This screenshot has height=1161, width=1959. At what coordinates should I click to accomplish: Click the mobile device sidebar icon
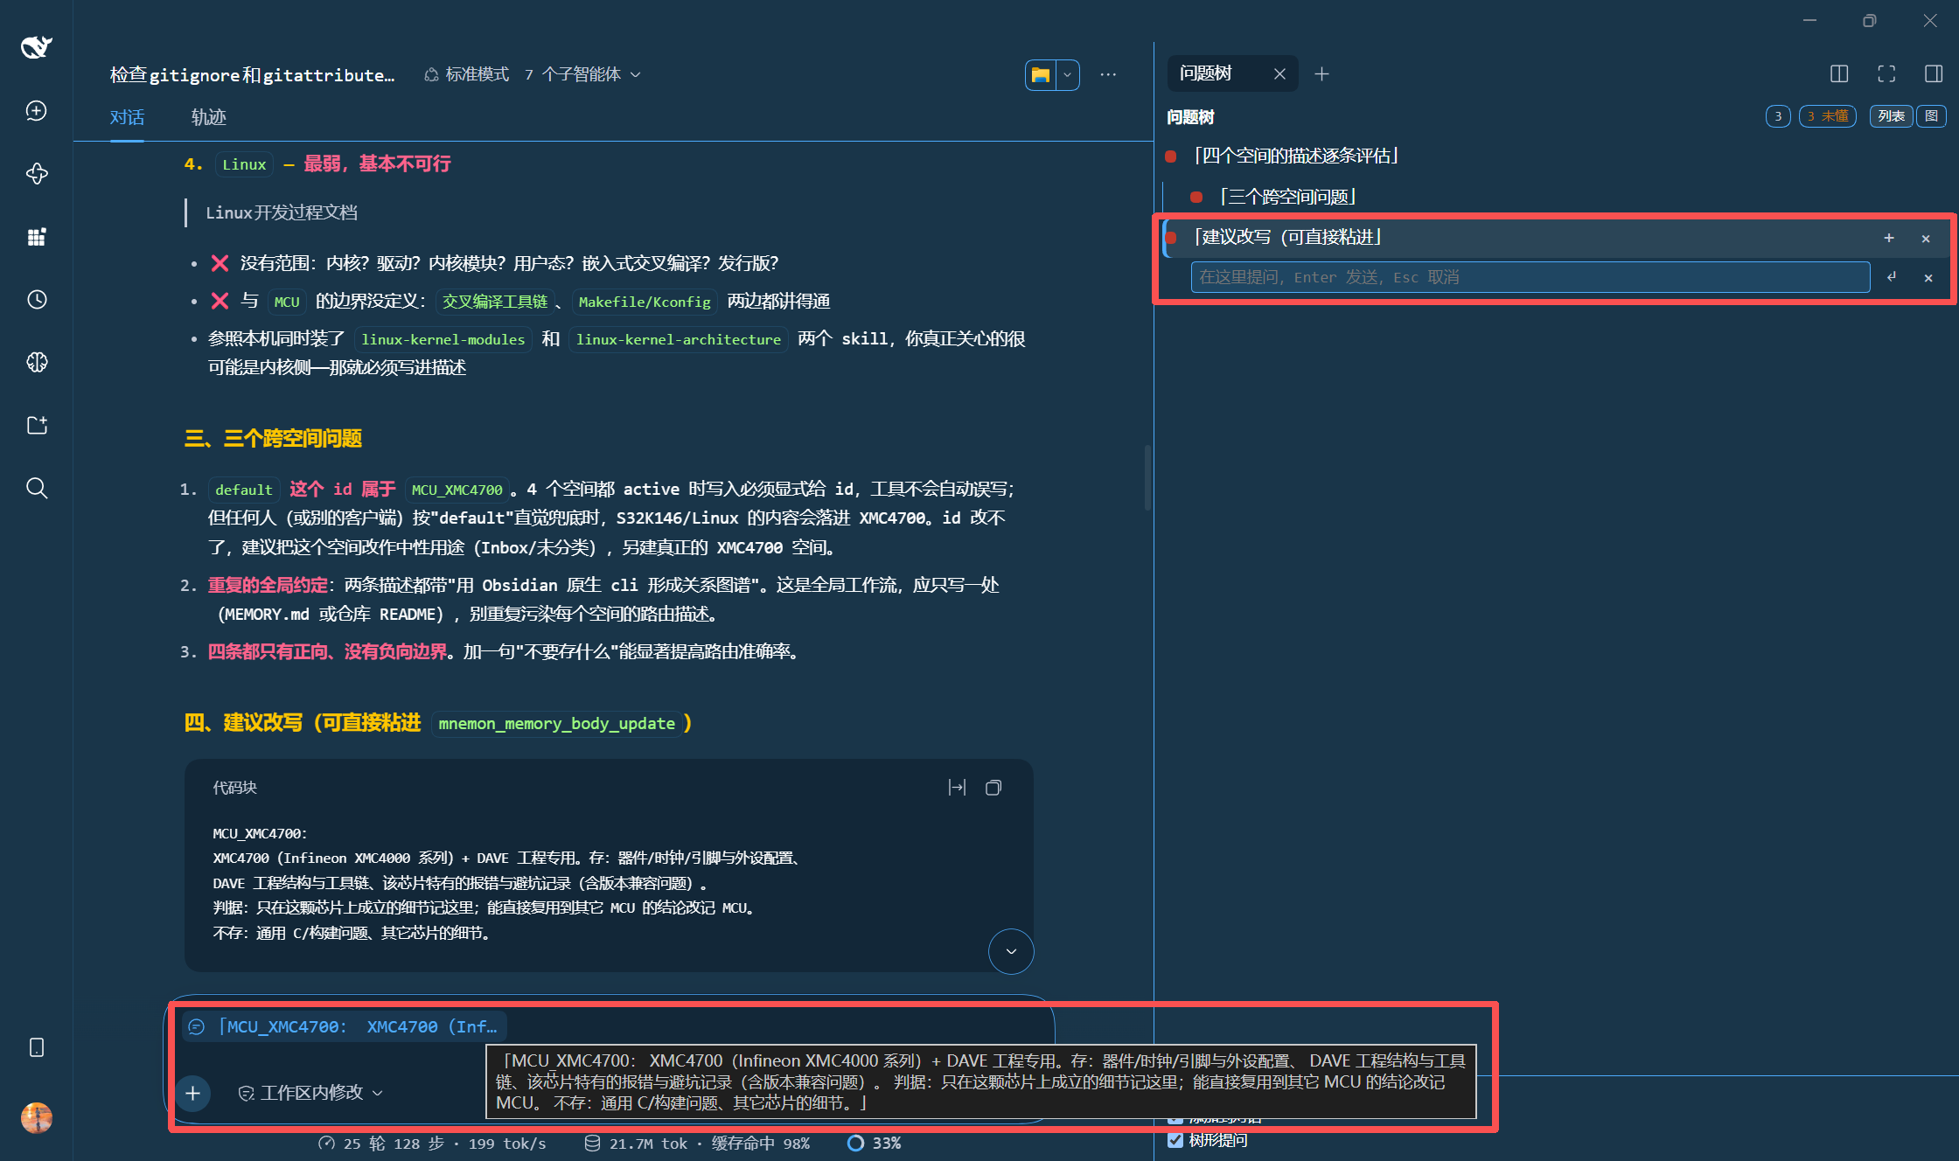[x=37, y=1047]
